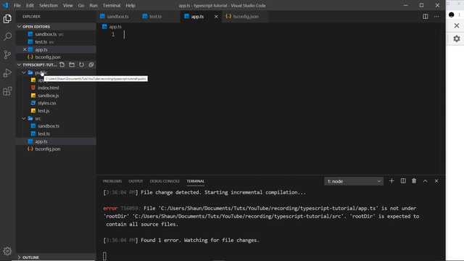The image size is (464, 261).
Task: Switch to the Debug Console tab
Action: point(165,181)
